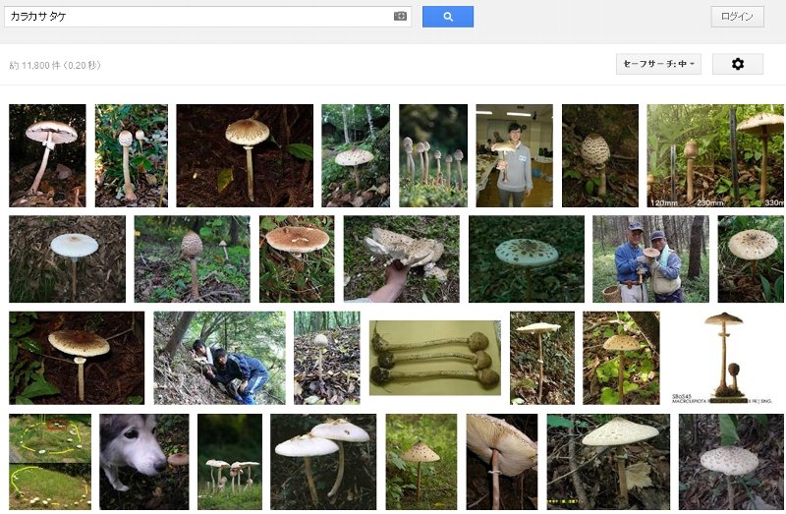This screenshot has width=786, height=514.
Task: Open thumbnail of people crouching on forest slope
Action: [x=219, y=358]
